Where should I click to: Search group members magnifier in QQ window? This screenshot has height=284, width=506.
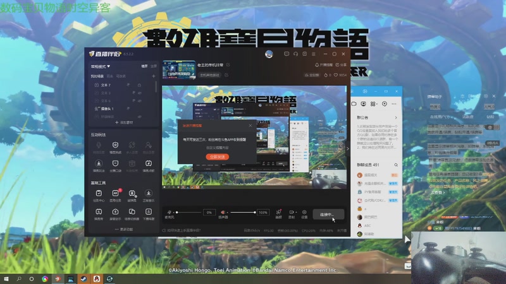coord(396,165)
